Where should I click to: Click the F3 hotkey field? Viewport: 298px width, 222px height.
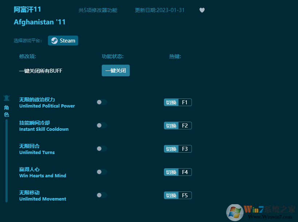click(185, 149)
